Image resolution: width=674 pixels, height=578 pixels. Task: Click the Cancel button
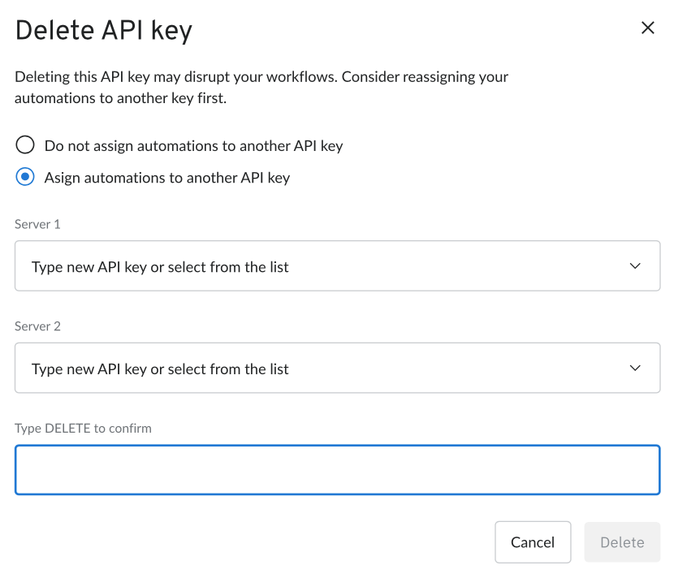point(533,542)
